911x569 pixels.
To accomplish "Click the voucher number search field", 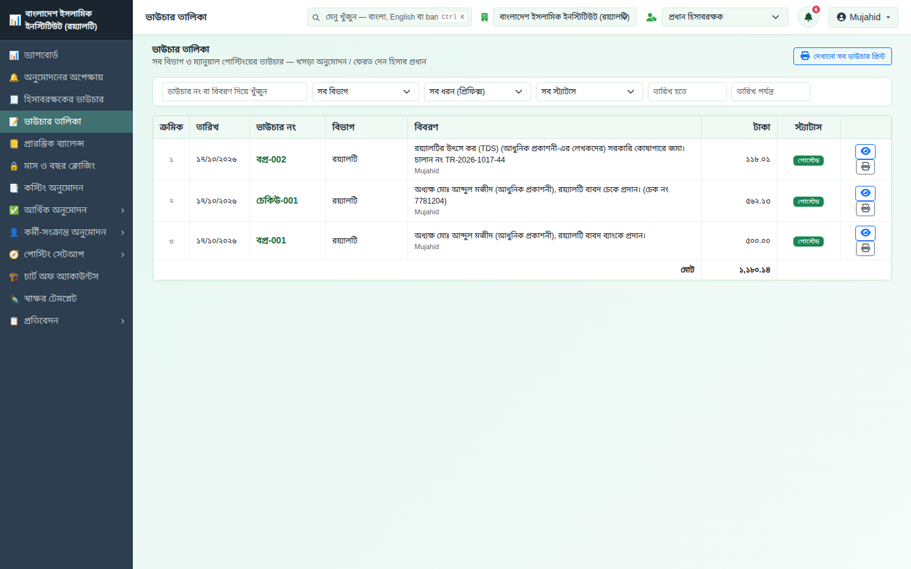I will [234, 92].
